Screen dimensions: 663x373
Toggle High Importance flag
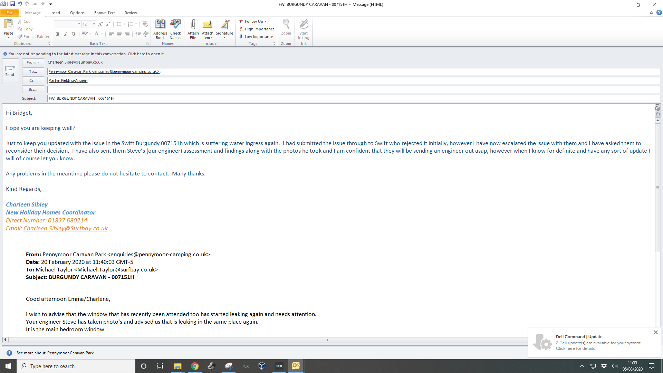pos(257,29)
